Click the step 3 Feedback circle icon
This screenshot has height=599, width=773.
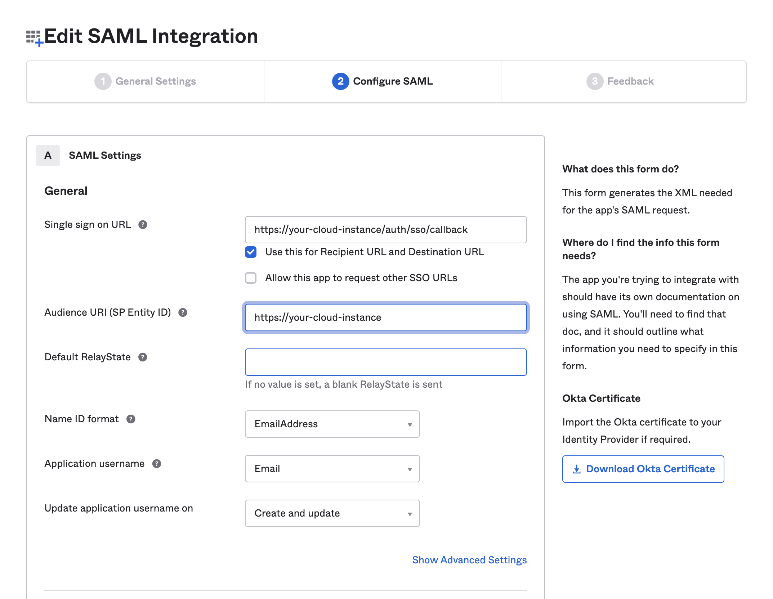click(x=595, y=81)
